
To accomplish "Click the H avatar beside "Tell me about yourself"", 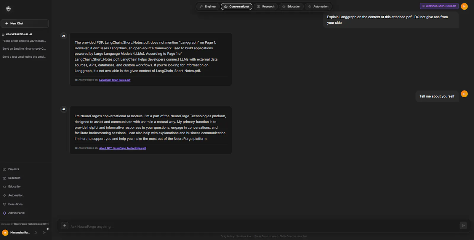I will tap(464, 94).
